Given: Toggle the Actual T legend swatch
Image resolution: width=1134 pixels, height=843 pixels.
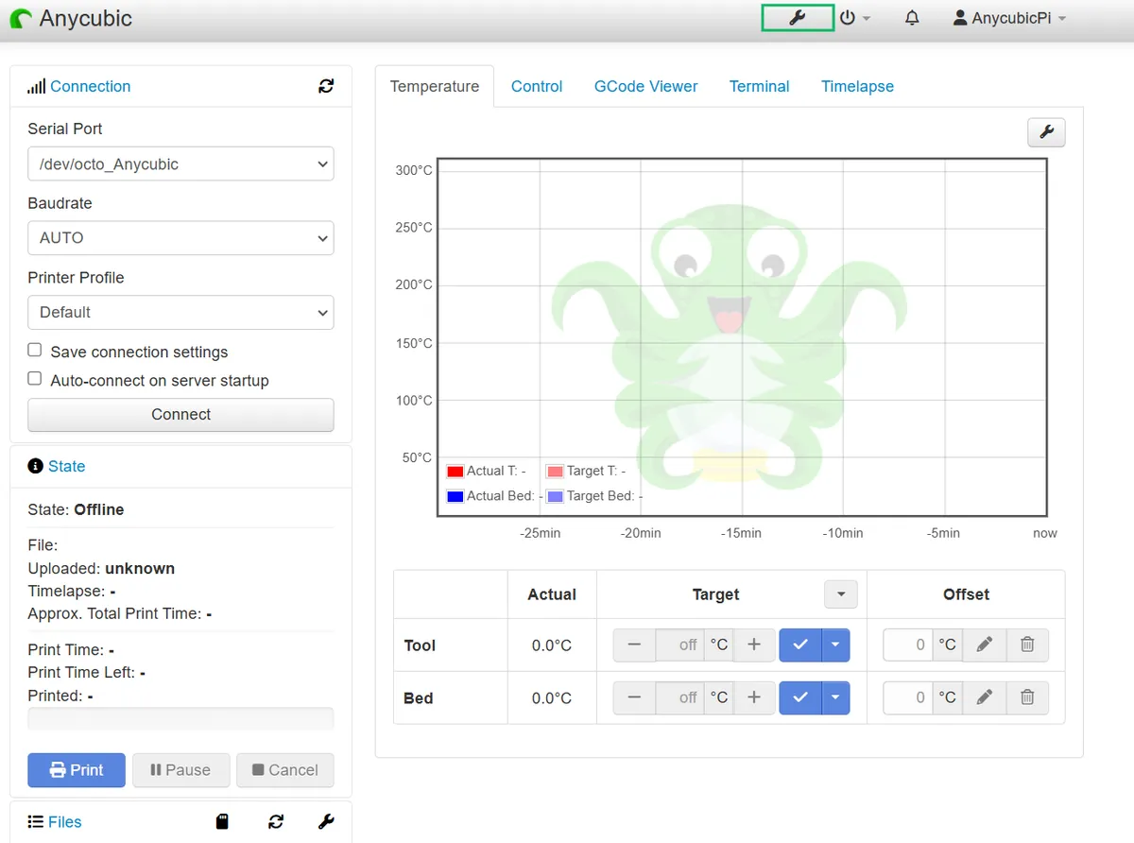Looking at the screenshot, I should click(455, 471).
